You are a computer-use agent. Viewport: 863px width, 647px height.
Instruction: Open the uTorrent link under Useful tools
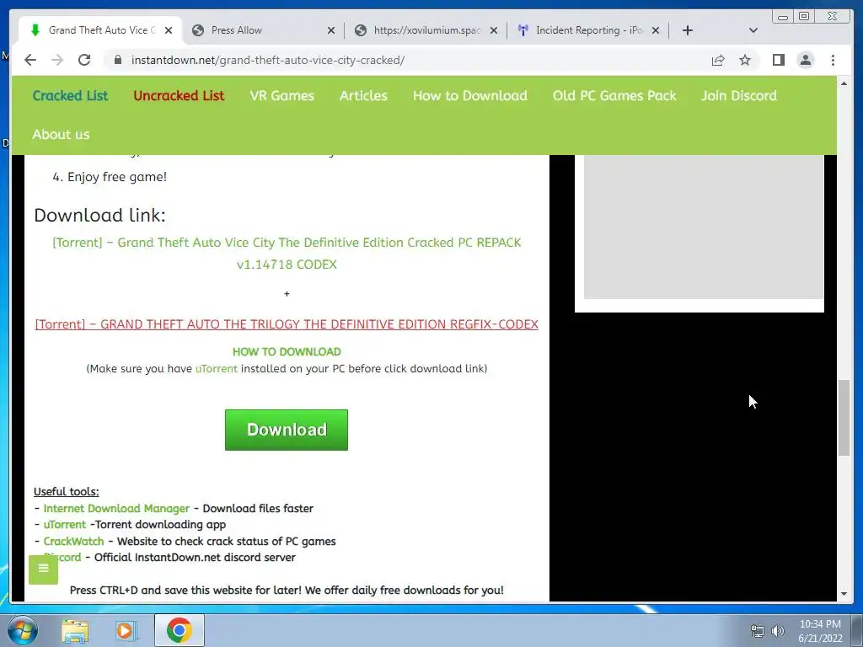(x=64, y=525)
